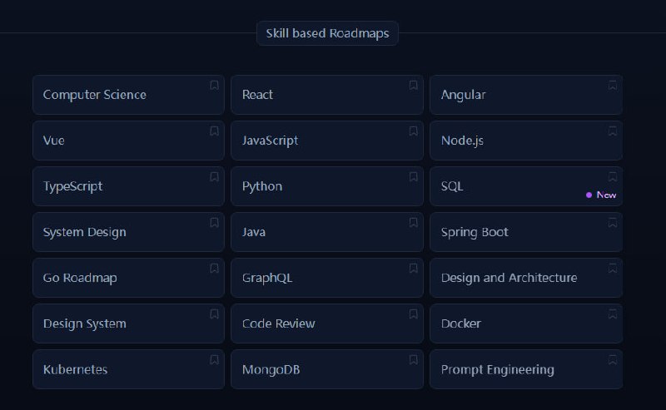Save the Vue roadmap with bookmark icon
This screenshot has width=666, height=410.
214,131
